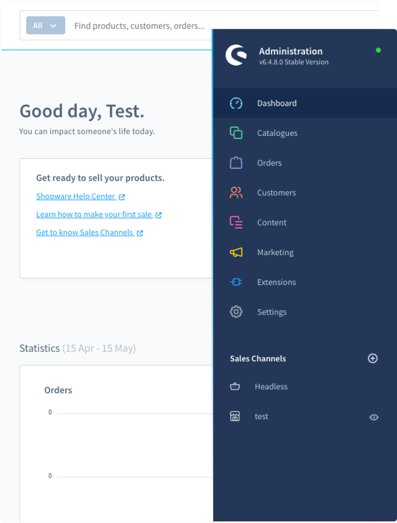397x523 pixels.
Task: Click the green online status indicator
Action: click(378, 50)
